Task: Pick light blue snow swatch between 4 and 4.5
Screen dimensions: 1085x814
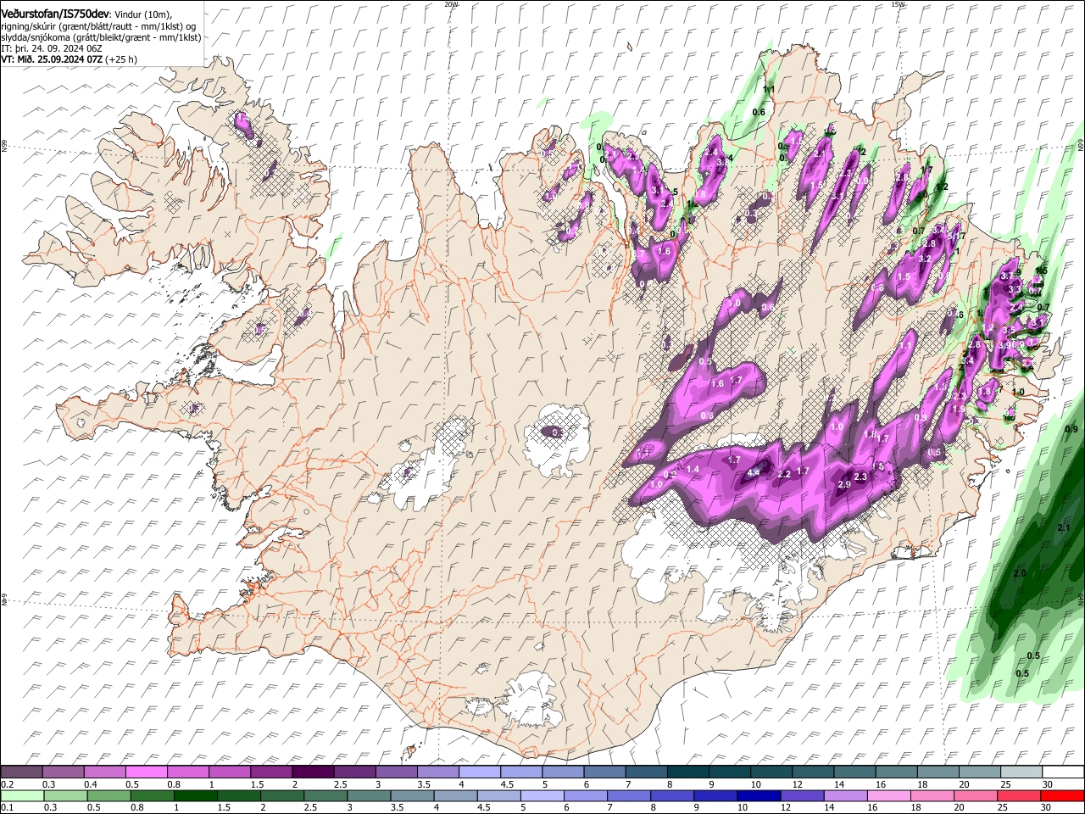Action: [480, 772]
